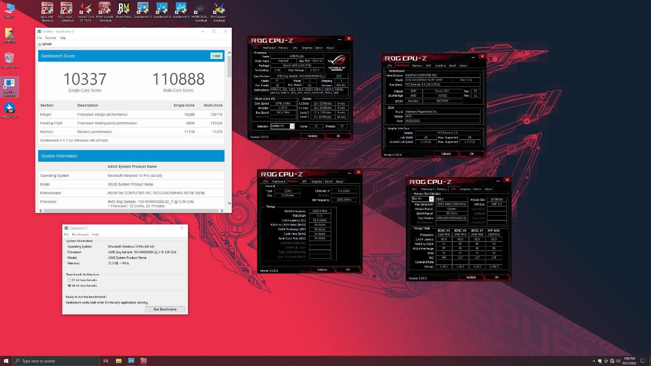Open the XOC_cpuz shortcut desktop icon
The image size is (651, 366).
click(x=66, y=12)
